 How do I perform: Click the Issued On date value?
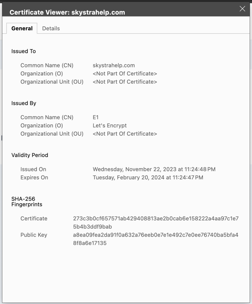[154, 169]
